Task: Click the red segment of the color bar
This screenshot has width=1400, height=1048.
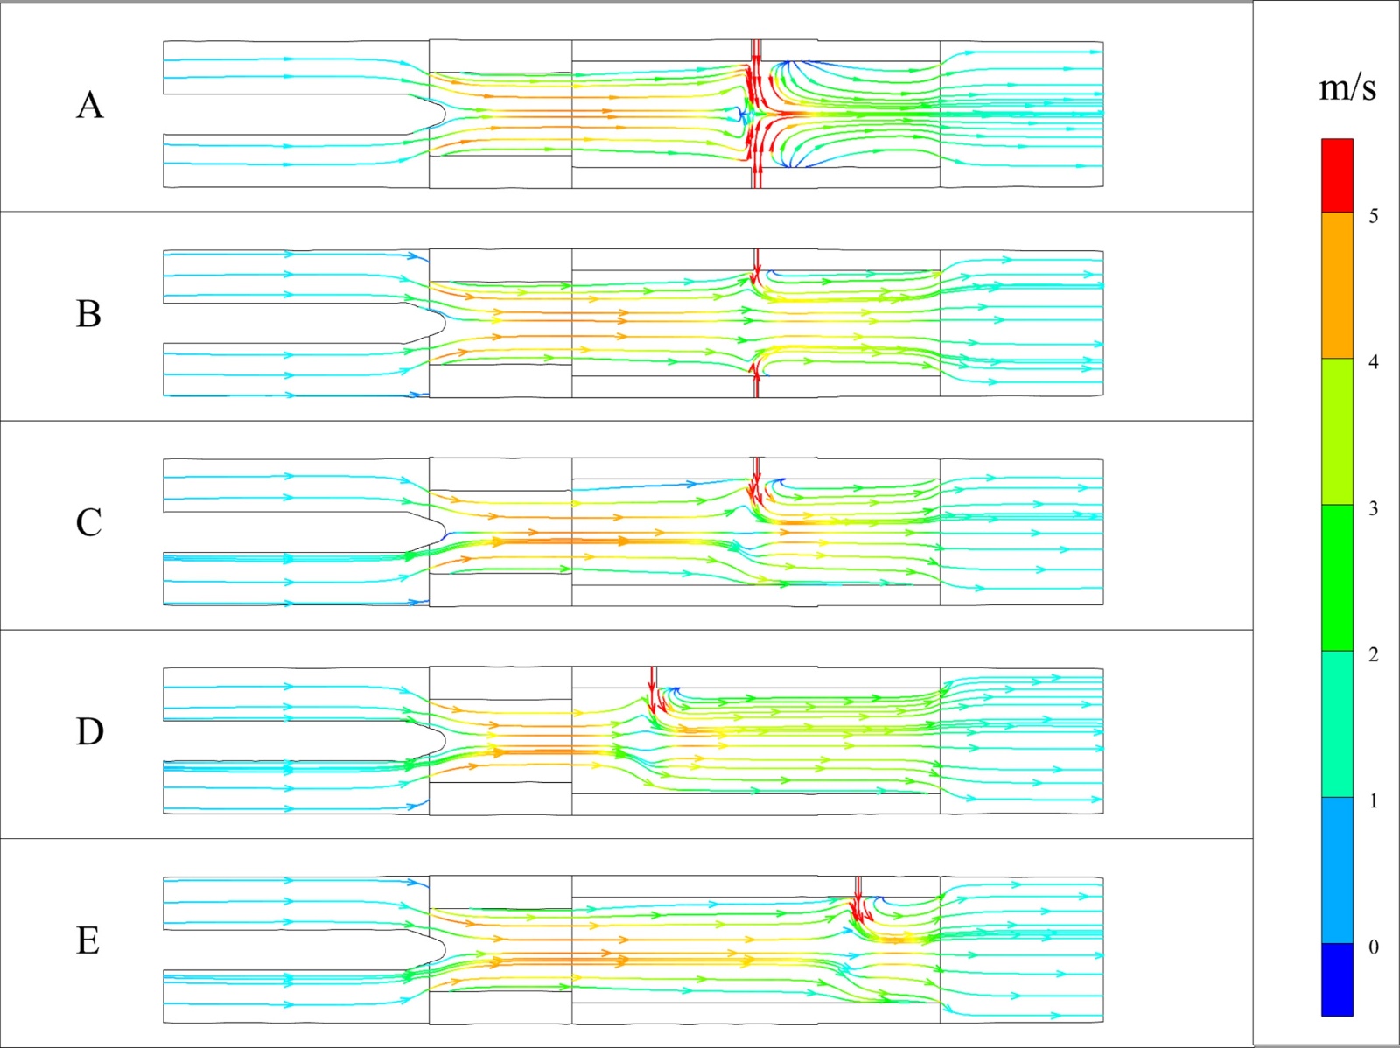Action: [x=1337, y=176]
